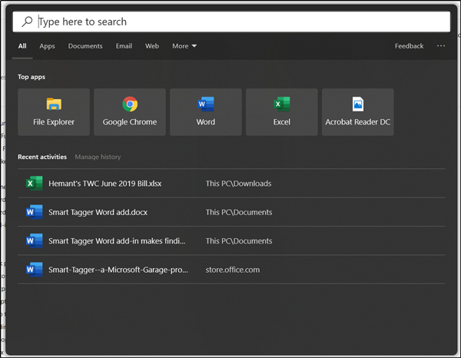Click the Feedback button
The height and width of the screenshot is (358, 461).
(409, 46)
